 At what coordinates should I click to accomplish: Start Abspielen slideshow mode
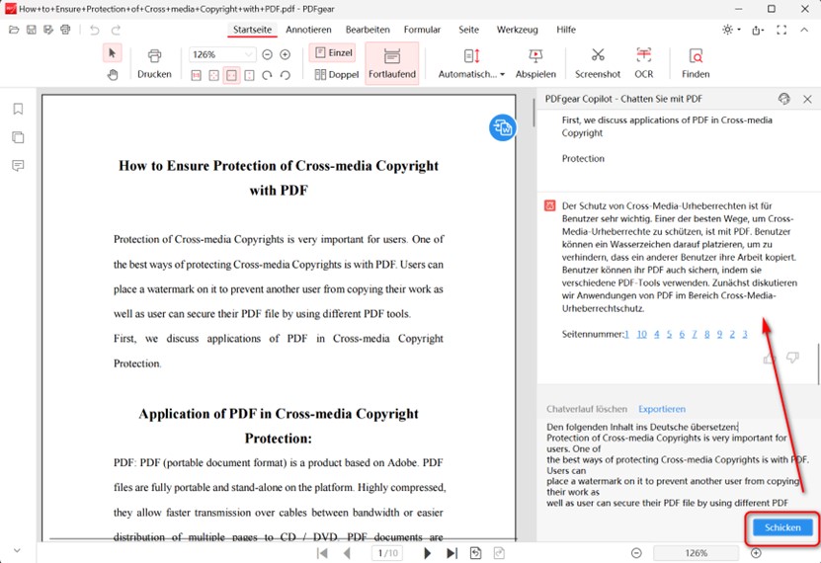(x=535, y=64)
